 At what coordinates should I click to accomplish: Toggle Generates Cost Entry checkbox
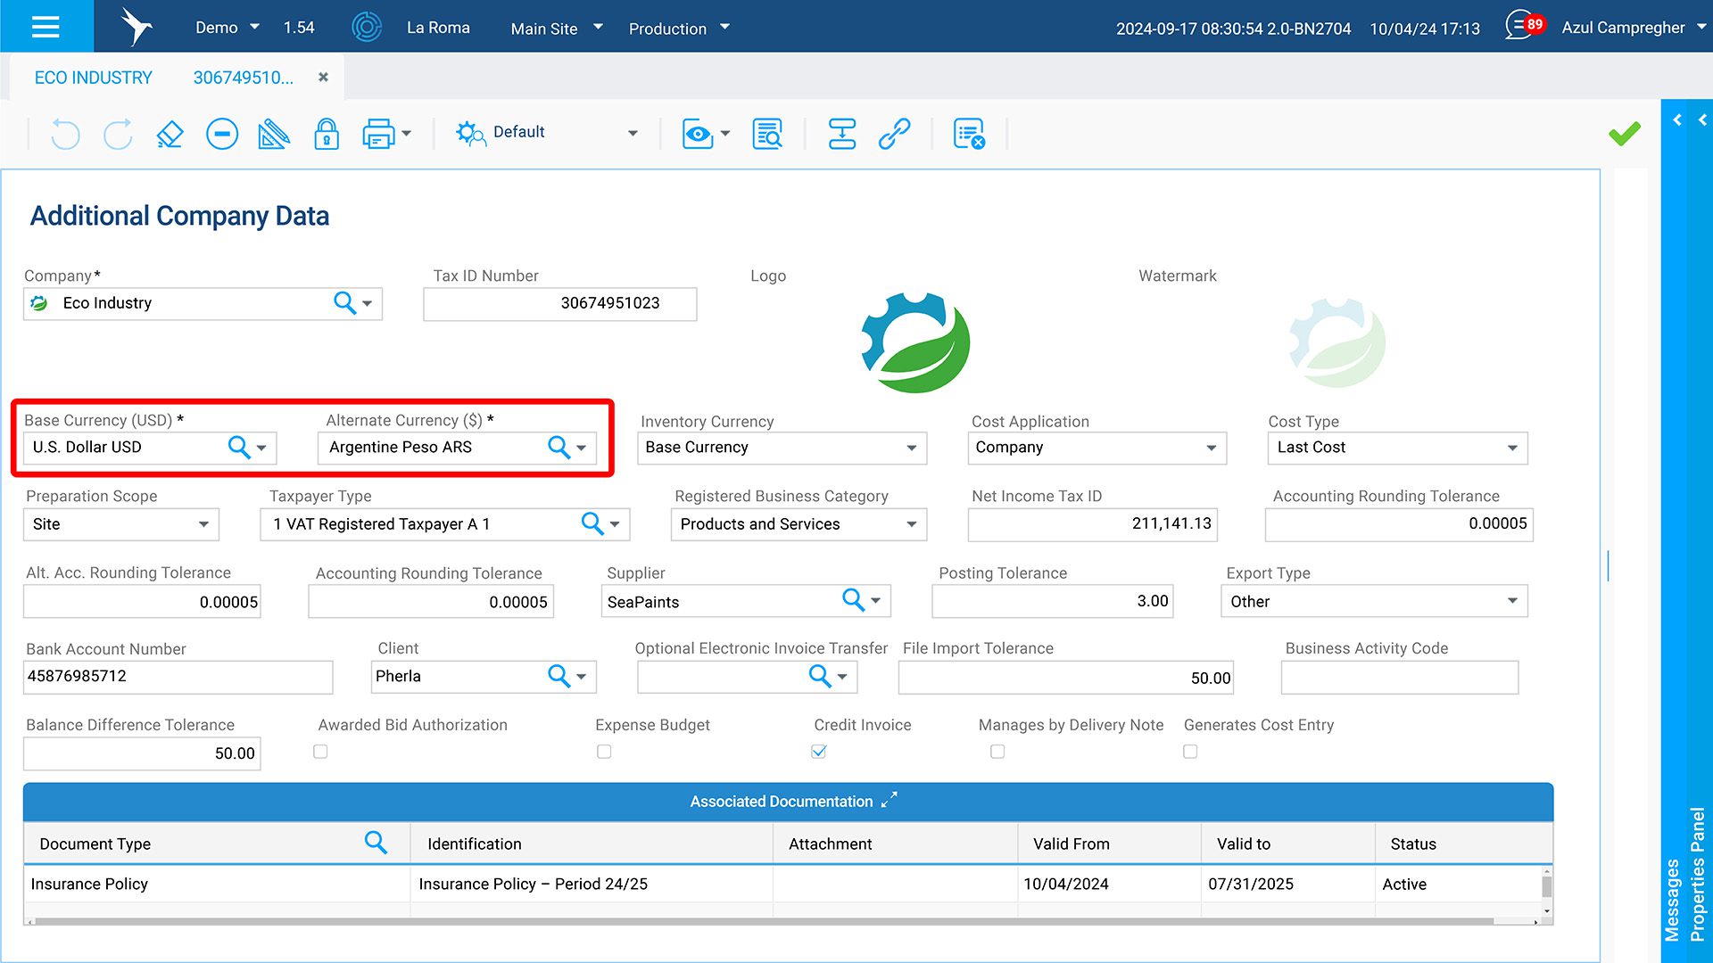point(1190,752)
